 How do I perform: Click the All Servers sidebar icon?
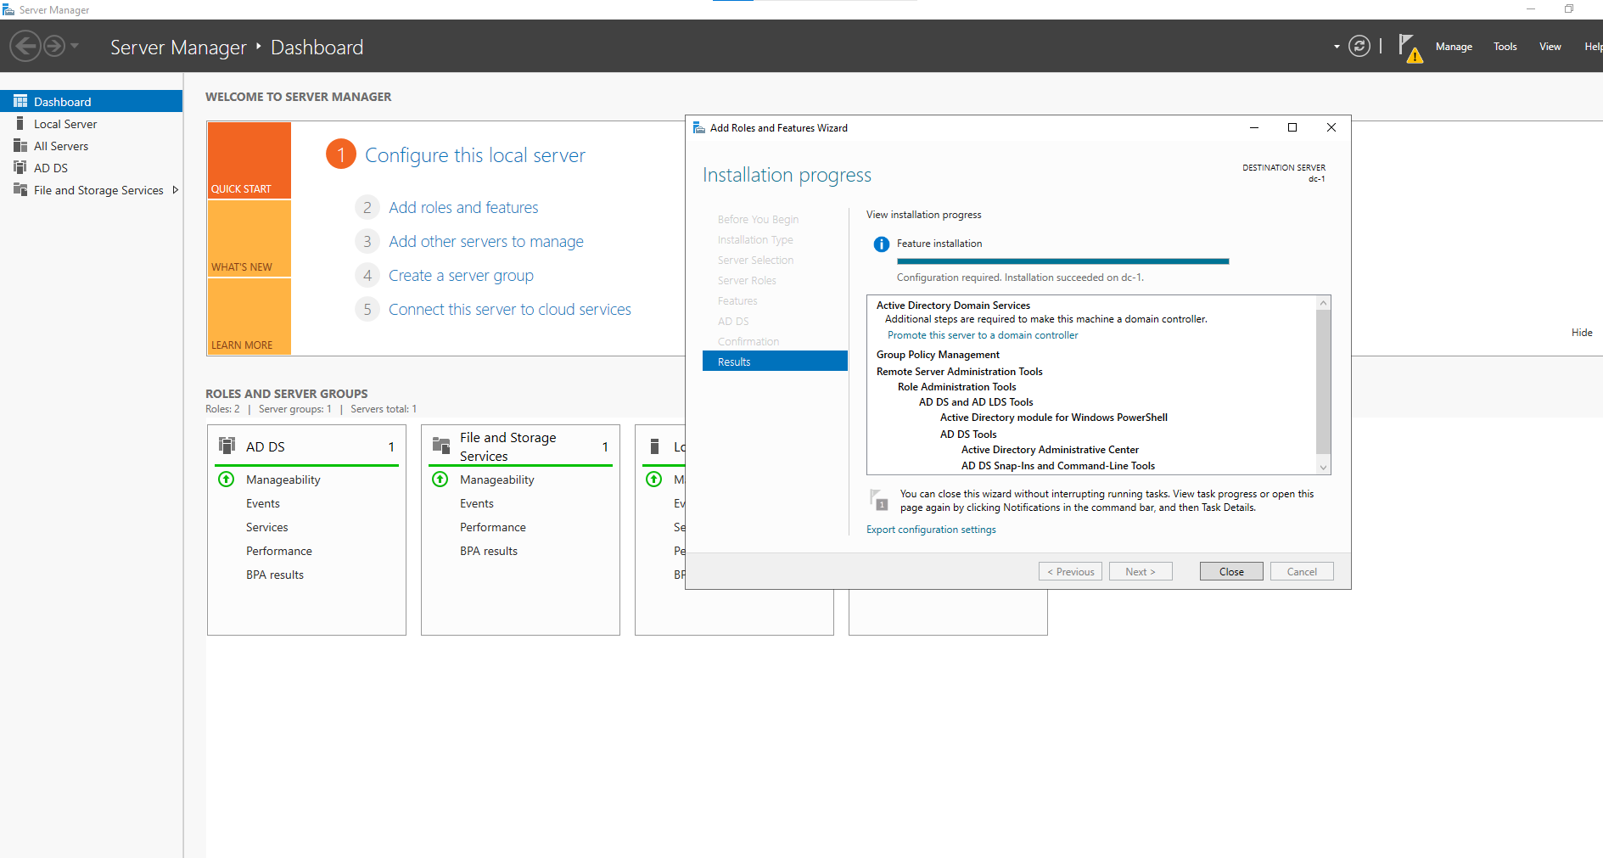[20, 145]
